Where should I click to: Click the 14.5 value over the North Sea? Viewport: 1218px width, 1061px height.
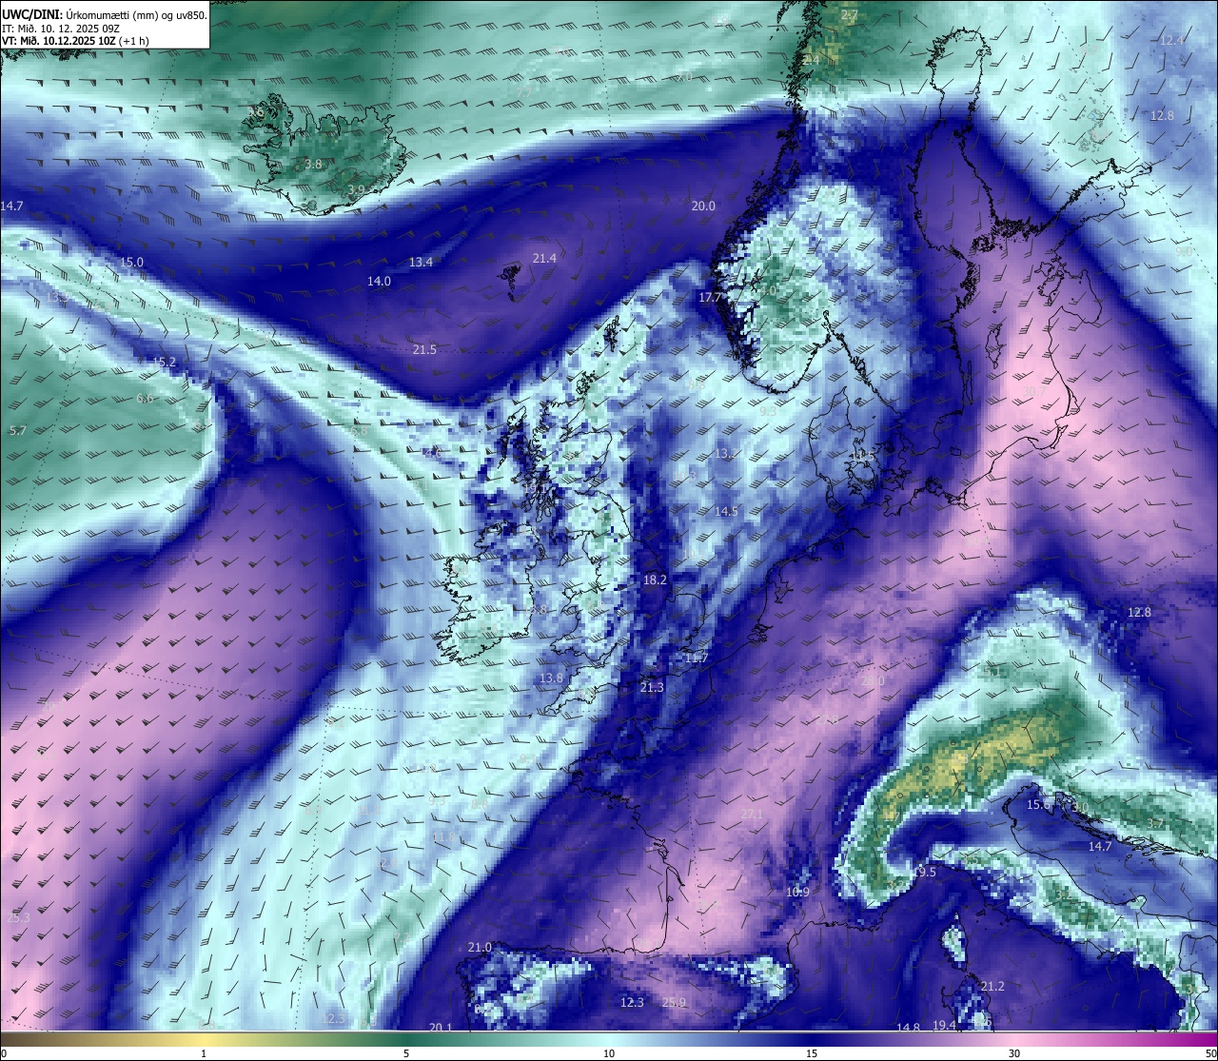pyautogui.click(x=726, y=511)
